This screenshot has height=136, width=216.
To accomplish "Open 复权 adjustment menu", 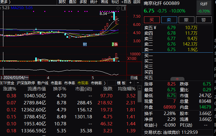I will [62, 2].
